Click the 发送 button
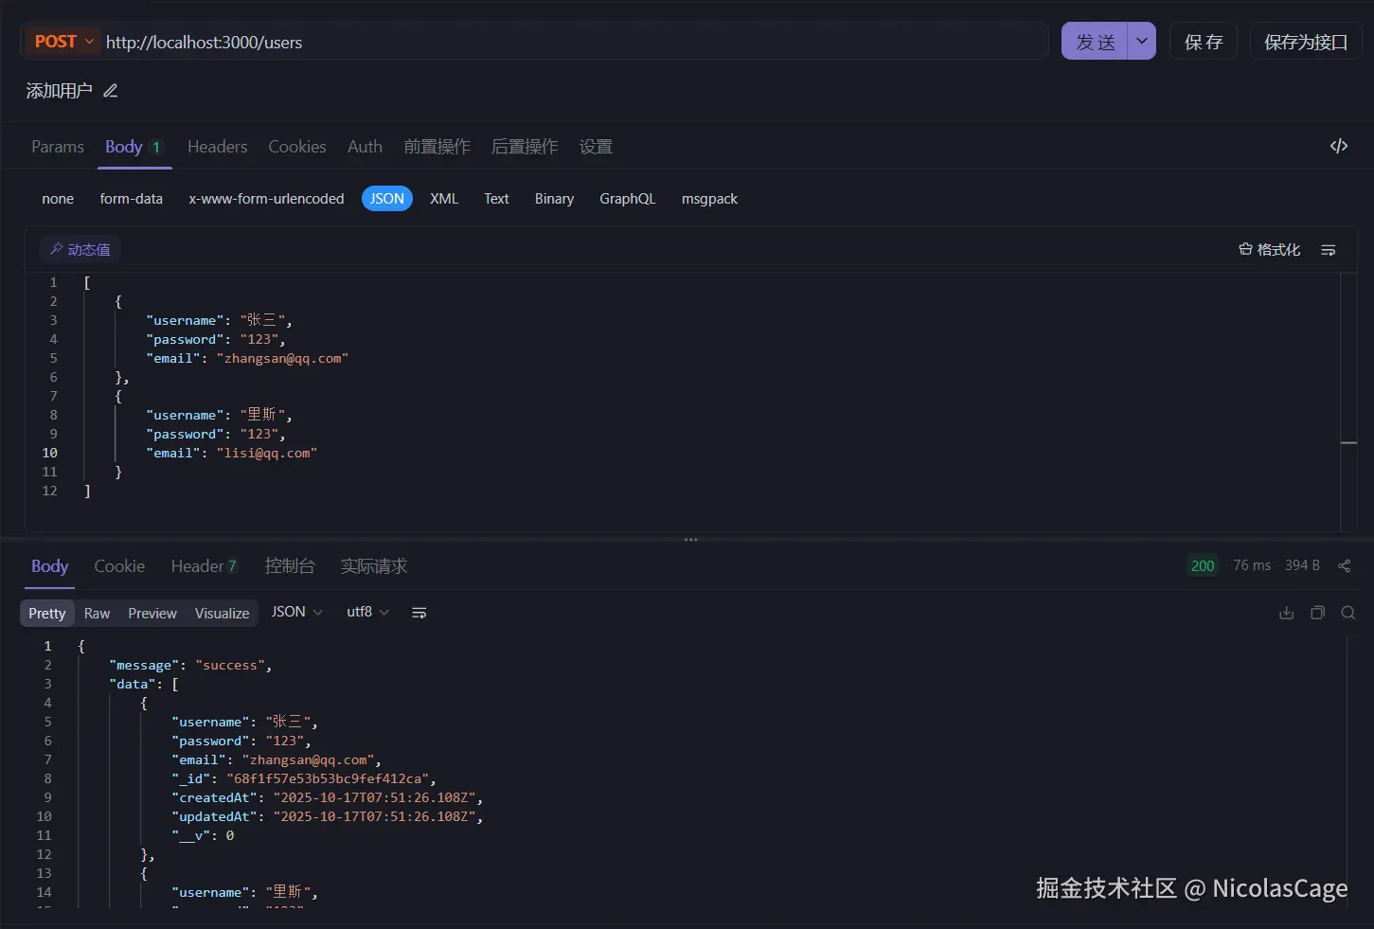The height and width of the screenshot is (929, 1374). pyautogui.click(x=1095, y=42)
